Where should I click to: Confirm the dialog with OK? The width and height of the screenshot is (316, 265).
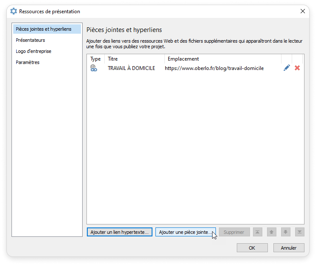click(252, 248)
